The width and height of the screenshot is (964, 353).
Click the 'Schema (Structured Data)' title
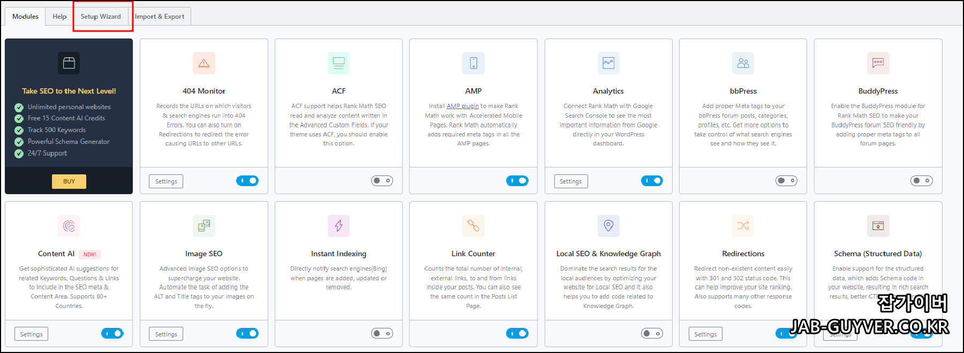(x=878, y=254)
